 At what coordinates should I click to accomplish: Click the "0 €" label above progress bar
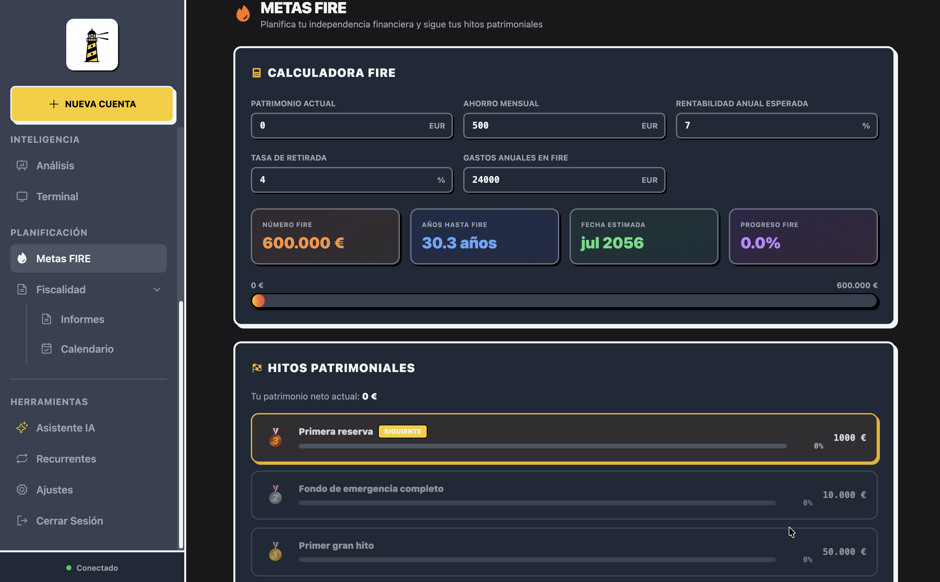point(257,285)
